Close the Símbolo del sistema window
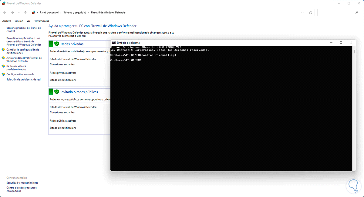364x197 pixels. tap(351, 43)
